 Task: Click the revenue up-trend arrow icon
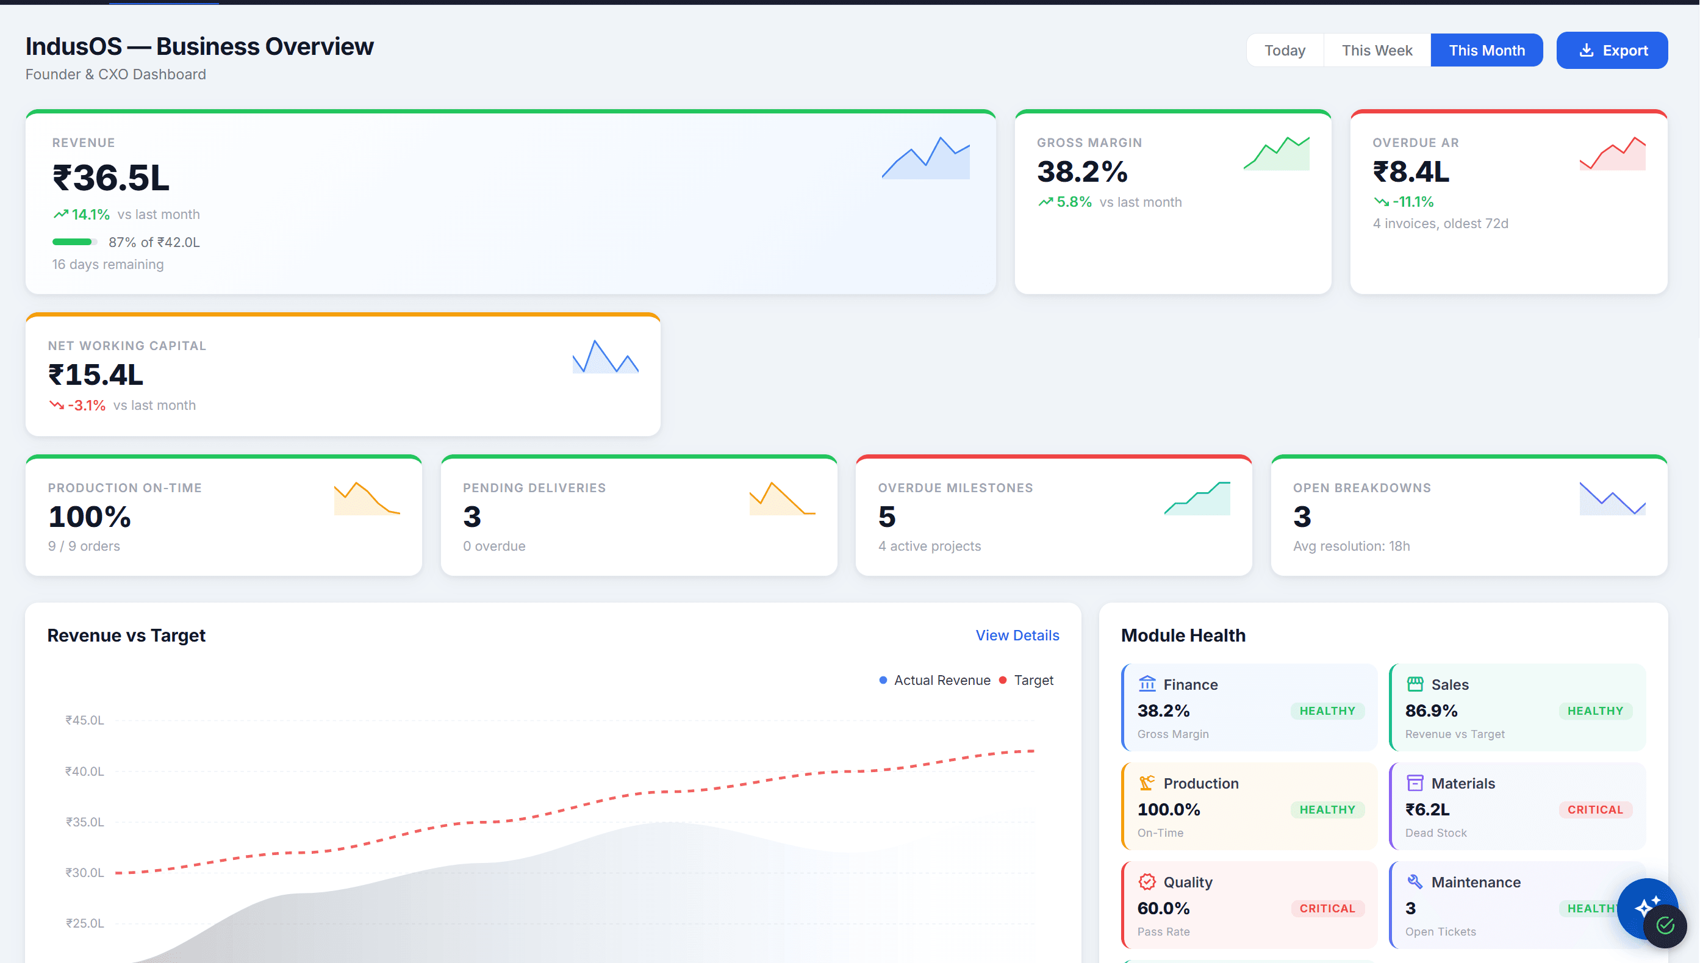point(60,214)
